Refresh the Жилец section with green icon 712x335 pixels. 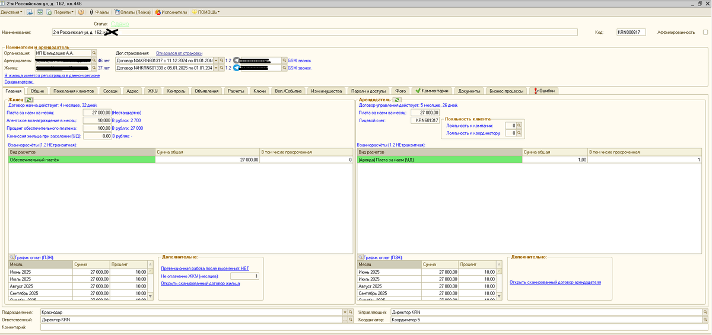tap(28, 100)
